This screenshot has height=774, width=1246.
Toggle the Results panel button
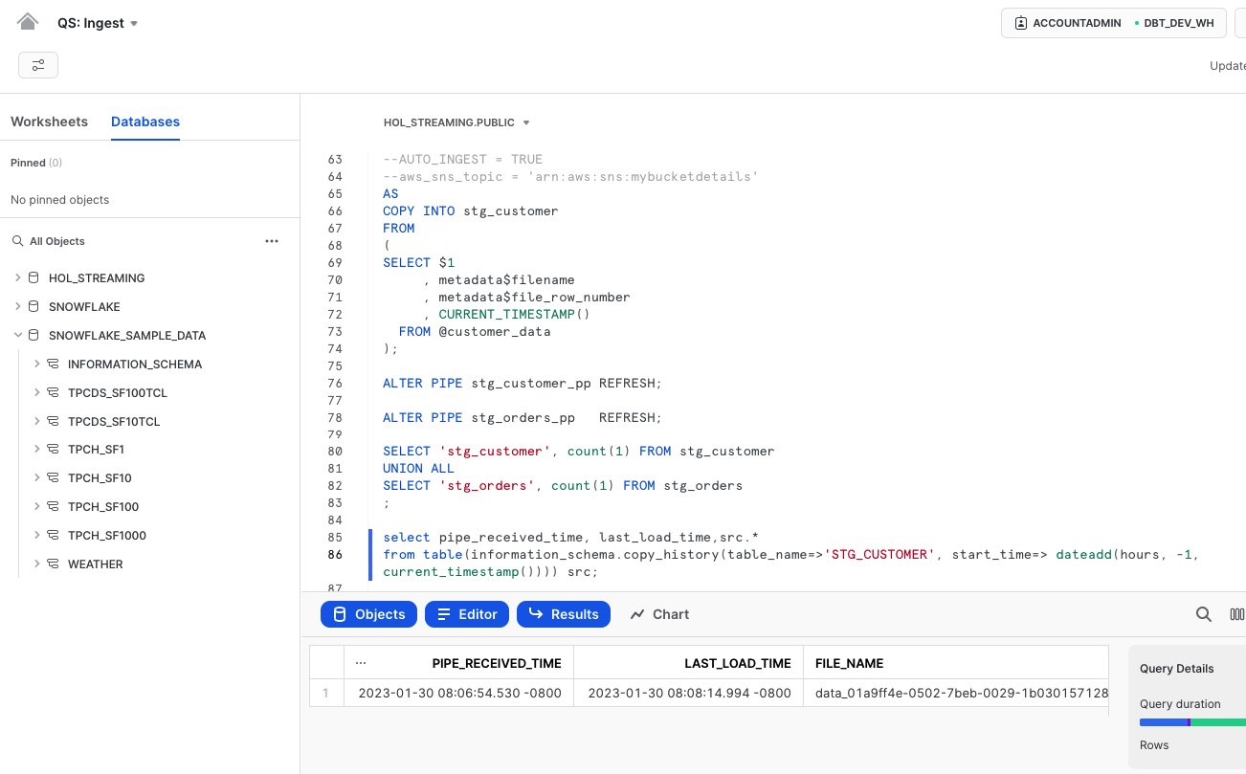[x=564, y=614]
